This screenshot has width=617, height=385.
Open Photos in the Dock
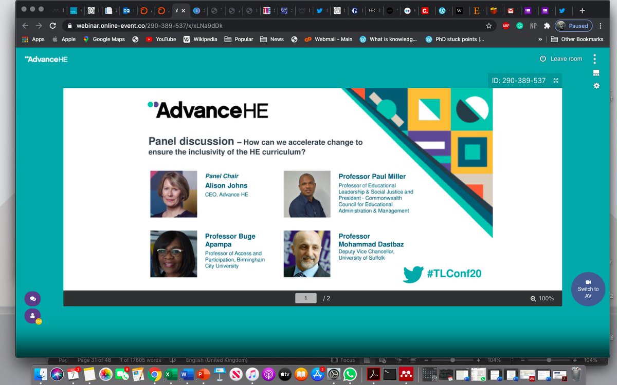coord(106,374)
